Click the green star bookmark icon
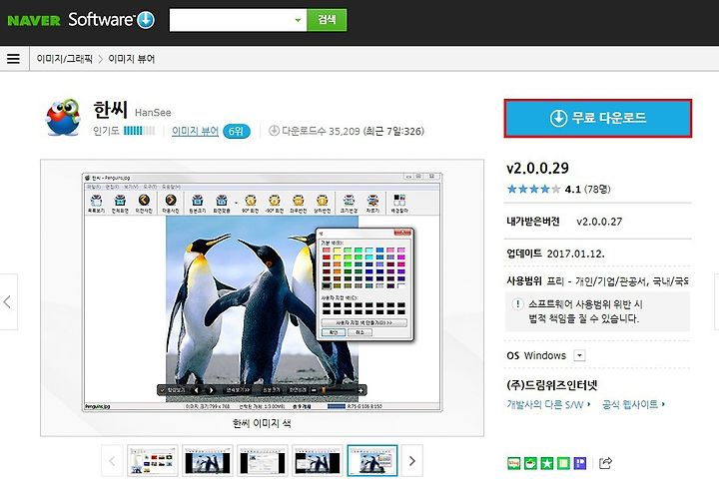This screenshot has width=719, height=501. tap(547, 463)
